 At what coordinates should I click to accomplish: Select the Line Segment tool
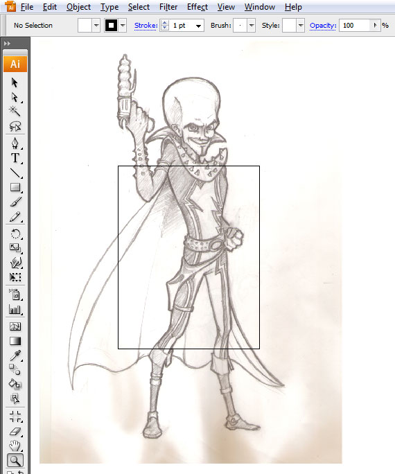click(x=15, y=173)
